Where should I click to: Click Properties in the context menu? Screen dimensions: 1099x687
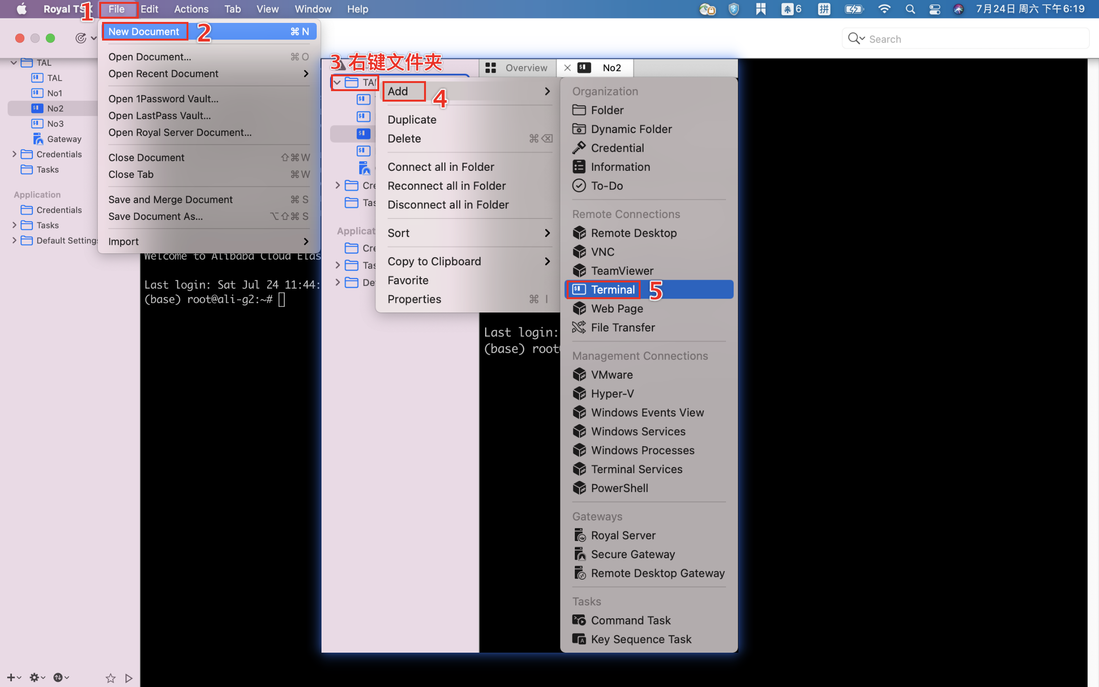pyautogui.click(x=467, y=299)
